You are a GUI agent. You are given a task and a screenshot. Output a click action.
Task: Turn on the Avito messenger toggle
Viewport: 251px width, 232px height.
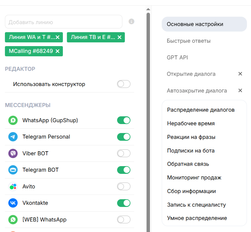(x=124, y=187)
